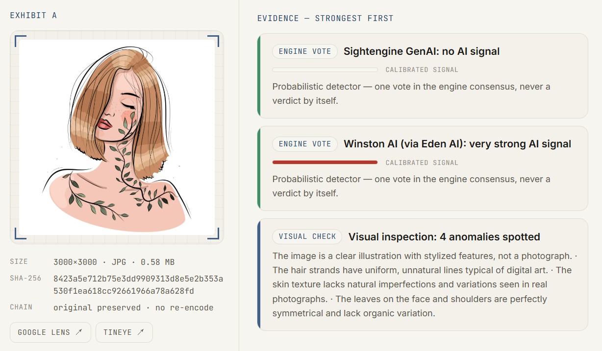Screen dimensions: 602x351
Task: Click 'CALIBRATED SIGNAL' label on Sightengine card
Action: tap(422, 70)
